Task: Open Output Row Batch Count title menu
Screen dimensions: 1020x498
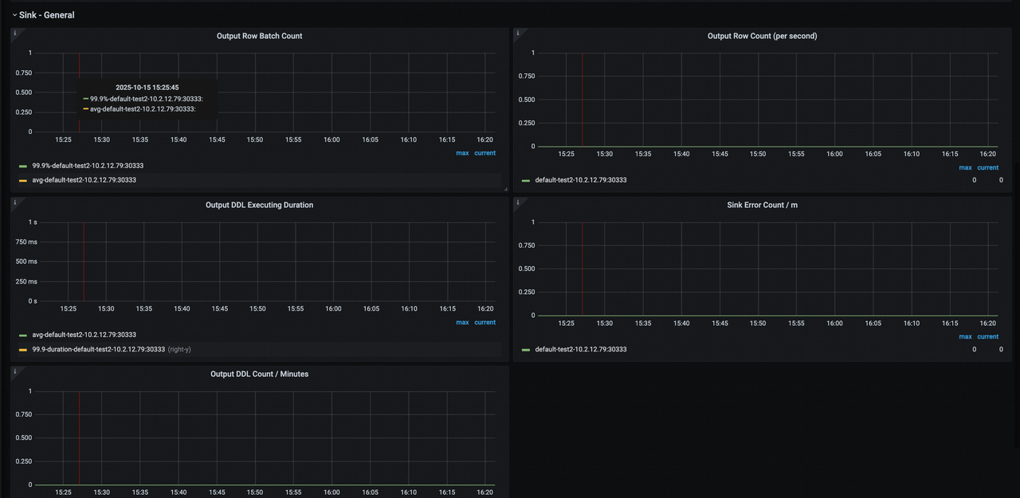Action: (x=259, y=36)
